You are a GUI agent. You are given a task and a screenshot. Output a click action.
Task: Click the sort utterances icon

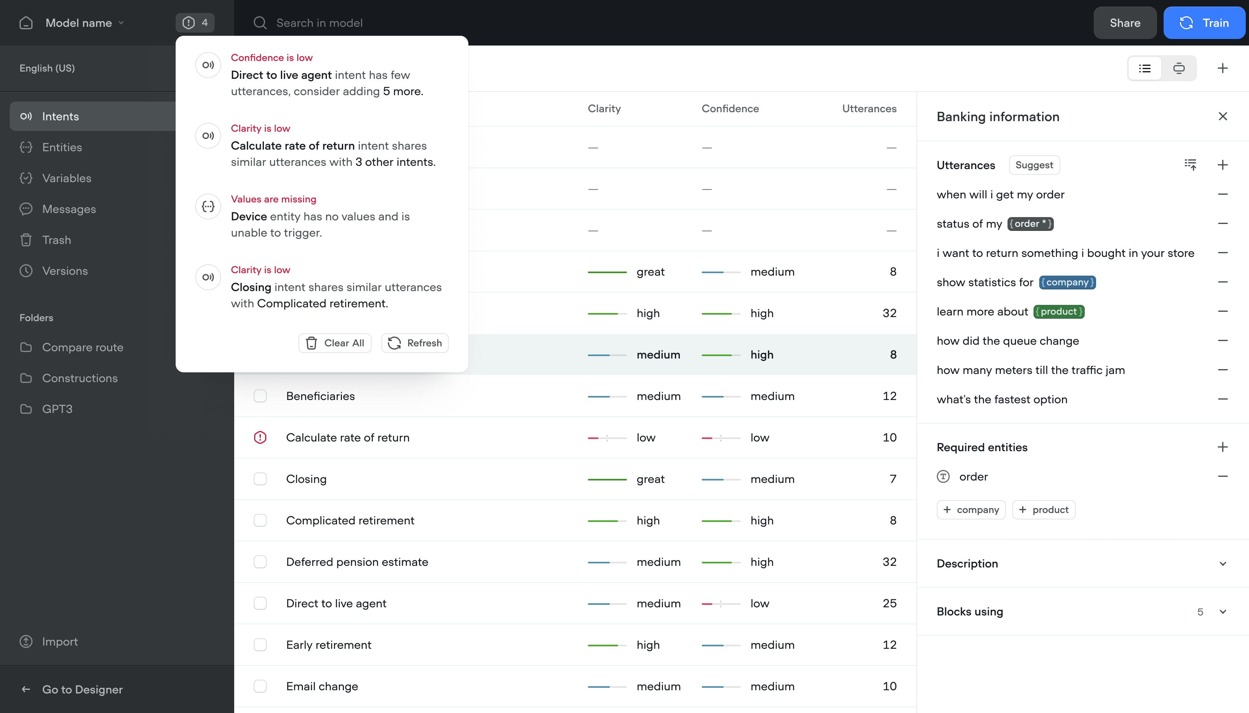click(x=1190, y=165)
